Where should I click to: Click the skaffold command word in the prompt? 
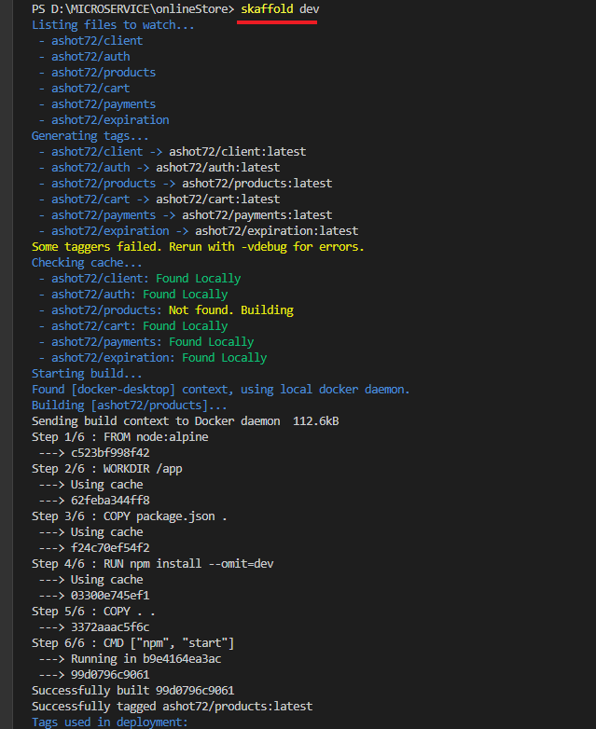[x=267, y=8]
